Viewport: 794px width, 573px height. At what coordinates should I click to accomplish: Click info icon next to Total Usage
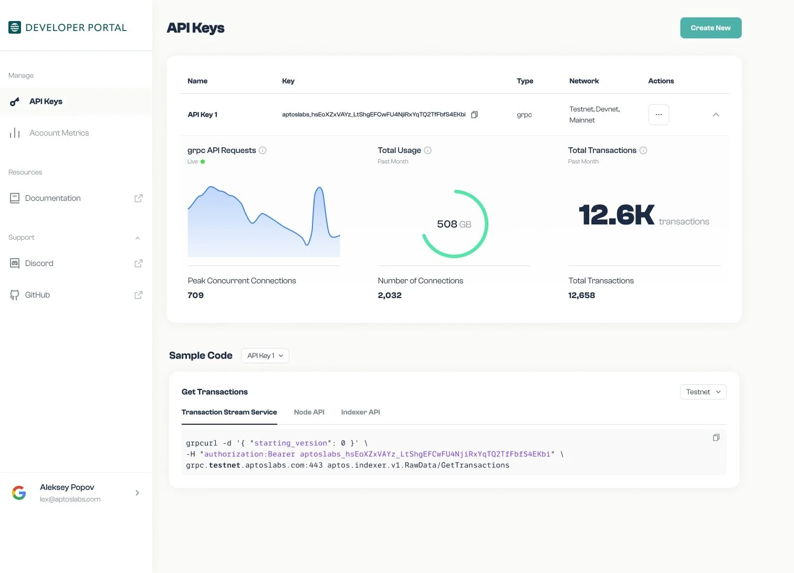point(428,150)
